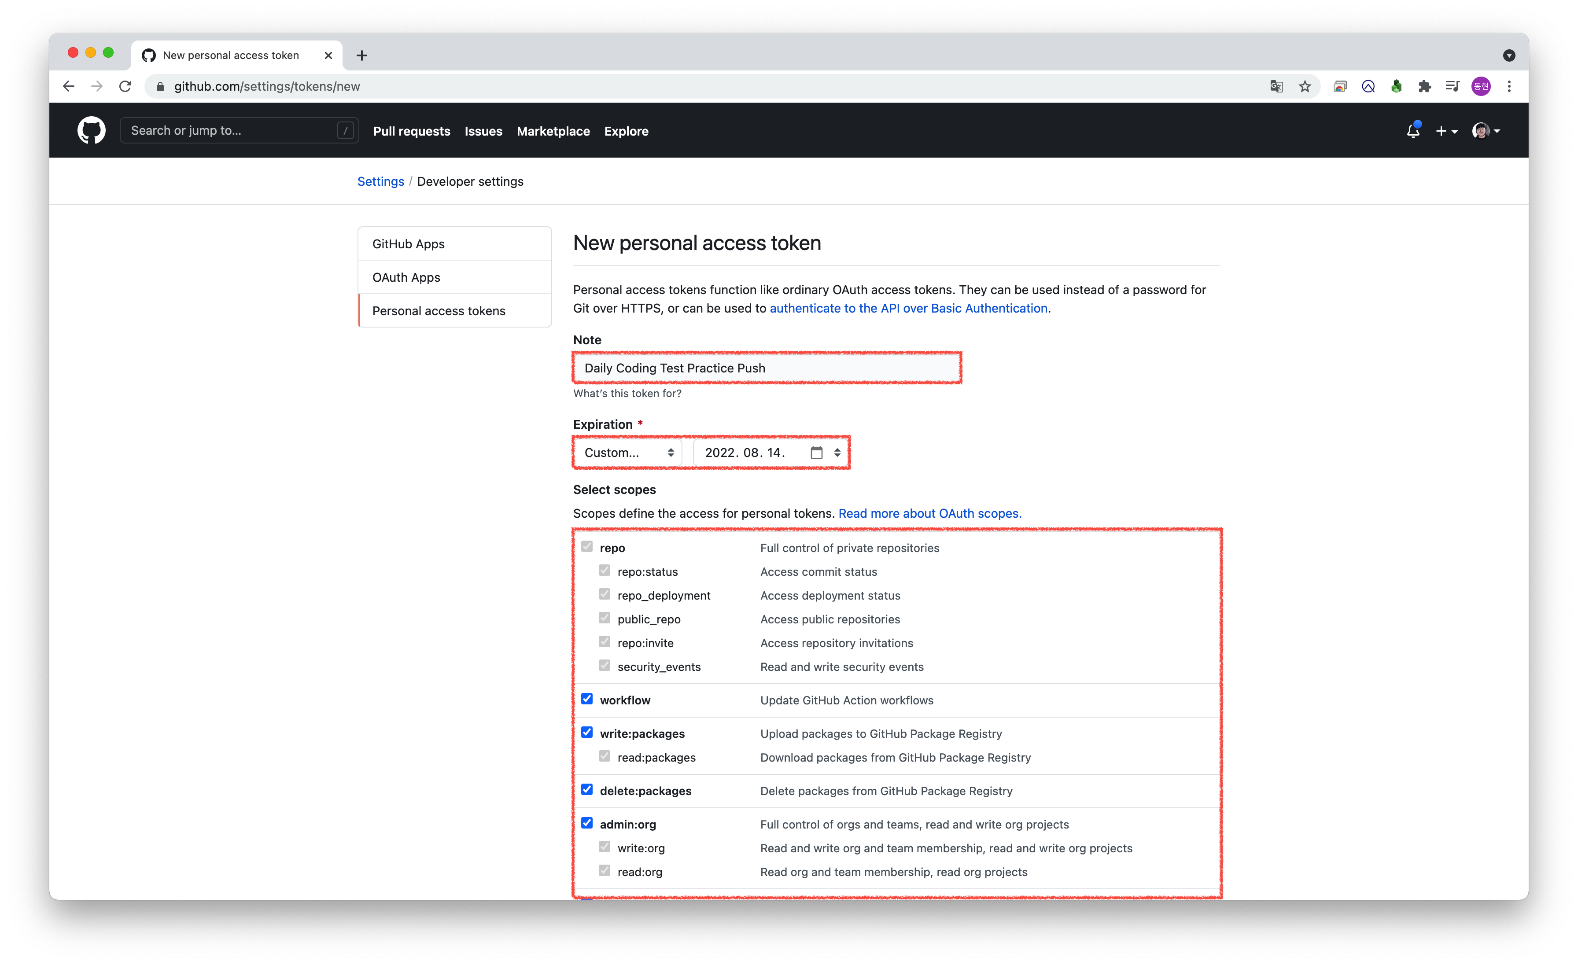Open the Explore page
The width and height of the screenshot is (1578, 965).
pyautogui.click(x=627, y=131)
